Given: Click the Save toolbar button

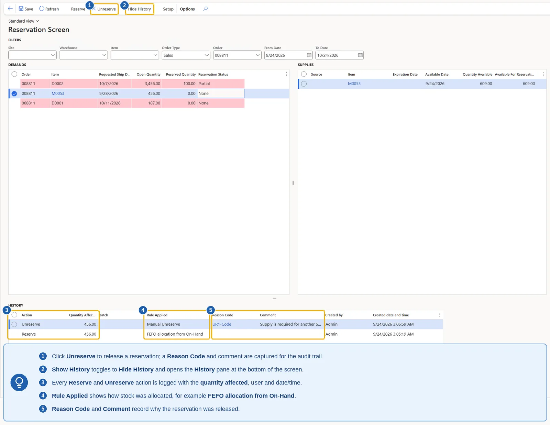Looking at the screenshot, I should [26, 9].
